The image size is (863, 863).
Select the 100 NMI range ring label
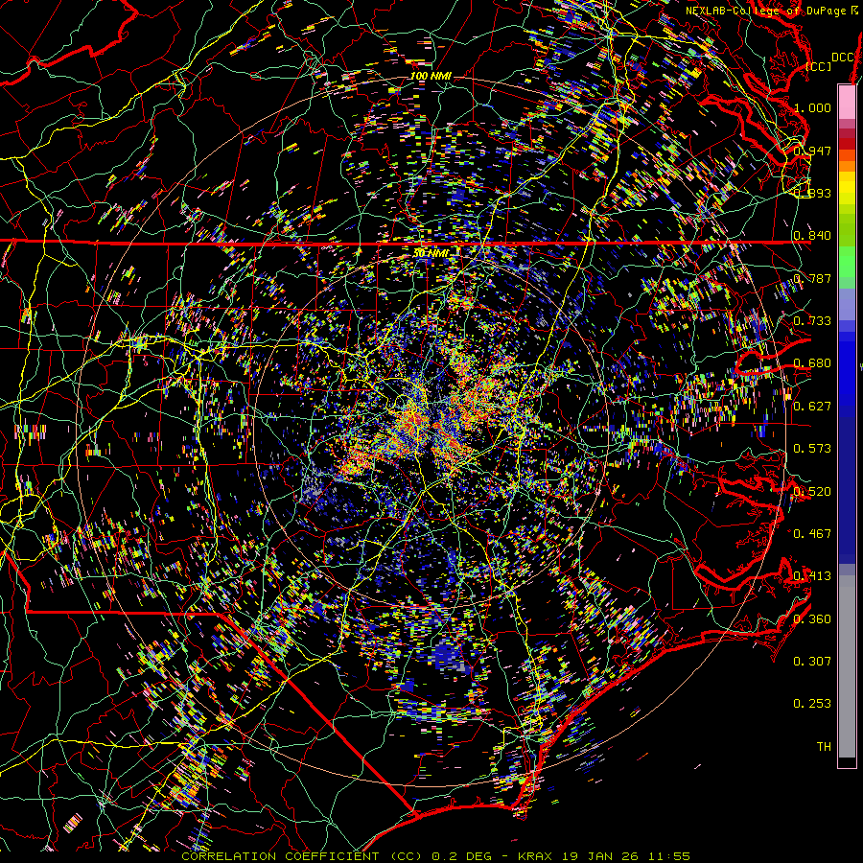[431, 76]
